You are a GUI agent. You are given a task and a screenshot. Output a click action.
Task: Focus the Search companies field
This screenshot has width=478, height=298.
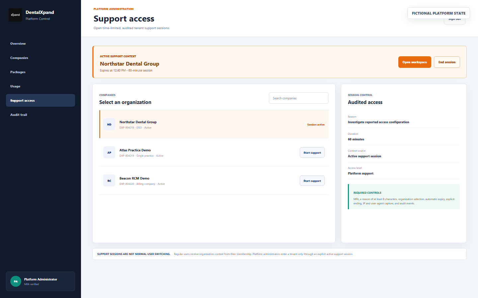tap(299, 98)
